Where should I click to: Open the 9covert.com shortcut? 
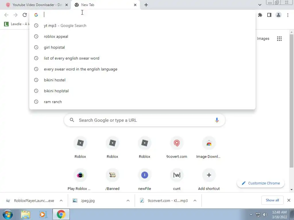pos(177,148)
